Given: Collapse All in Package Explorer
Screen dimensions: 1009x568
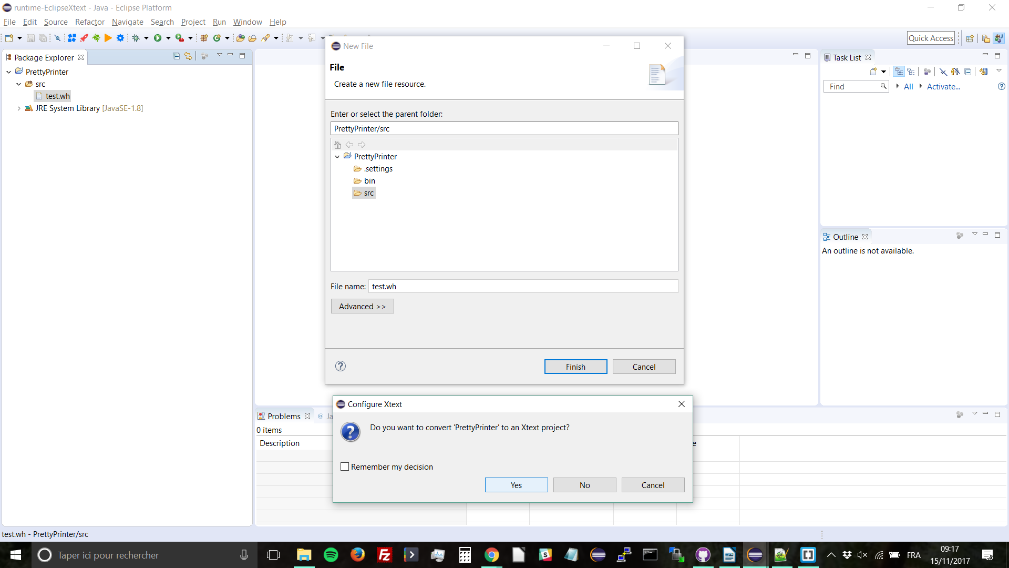Looking at the screenshot, I should pyautogui.click(x=176, y=56).
